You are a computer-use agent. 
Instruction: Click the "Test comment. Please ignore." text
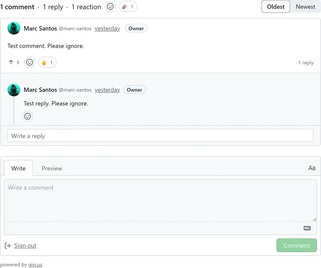click(x=46, y=46)
